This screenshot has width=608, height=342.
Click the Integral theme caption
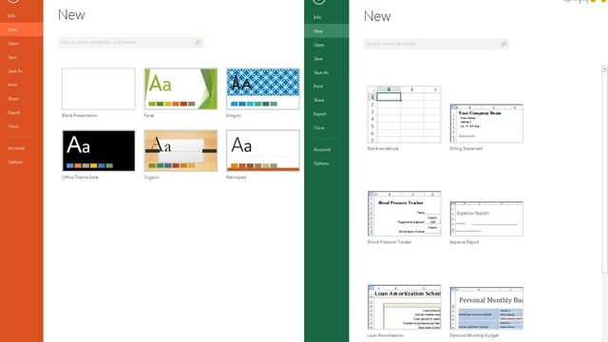(x=234, y=116)
